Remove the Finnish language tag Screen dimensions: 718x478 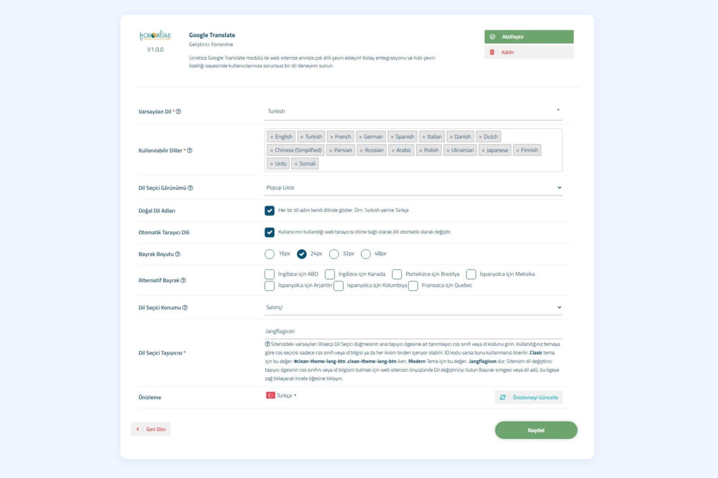[x=518, y=151]
